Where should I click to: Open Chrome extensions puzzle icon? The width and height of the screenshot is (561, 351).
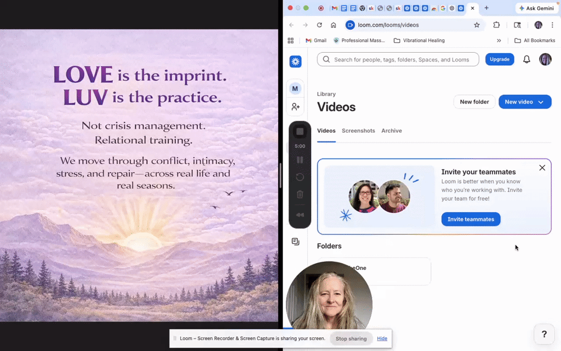pyautogui.click(x=496, y=25)
